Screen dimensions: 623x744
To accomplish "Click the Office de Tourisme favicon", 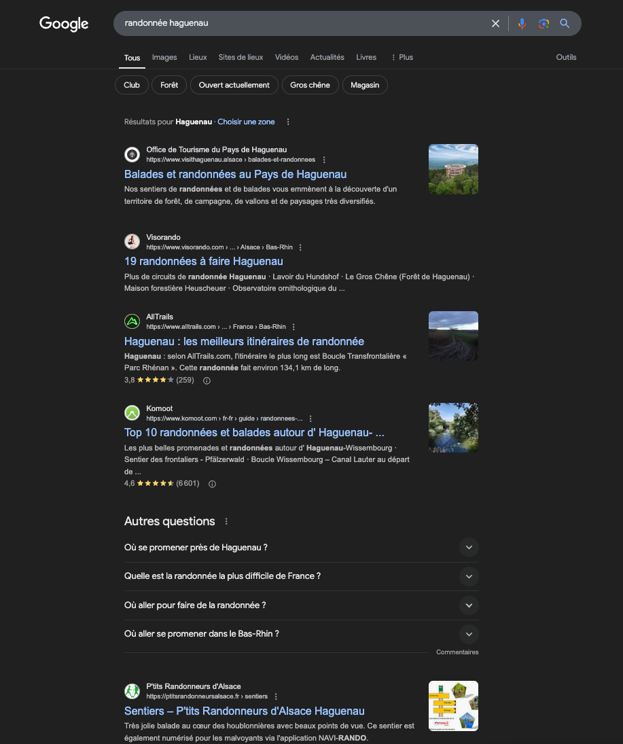I will pyautogui.click(x=132, y=154).
